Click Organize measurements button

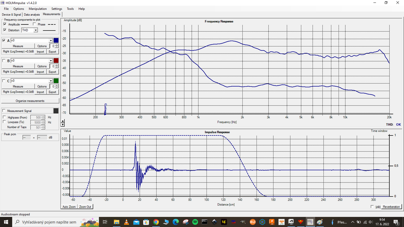30,101
